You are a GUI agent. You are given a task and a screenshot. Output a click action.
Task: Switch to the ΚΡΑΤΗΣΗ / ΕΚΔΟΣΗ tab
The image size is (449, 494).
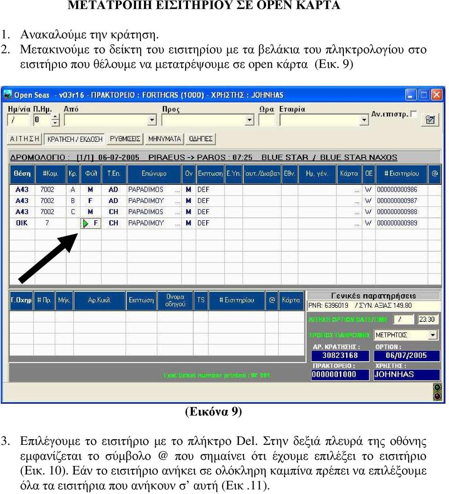click(75, 139)
